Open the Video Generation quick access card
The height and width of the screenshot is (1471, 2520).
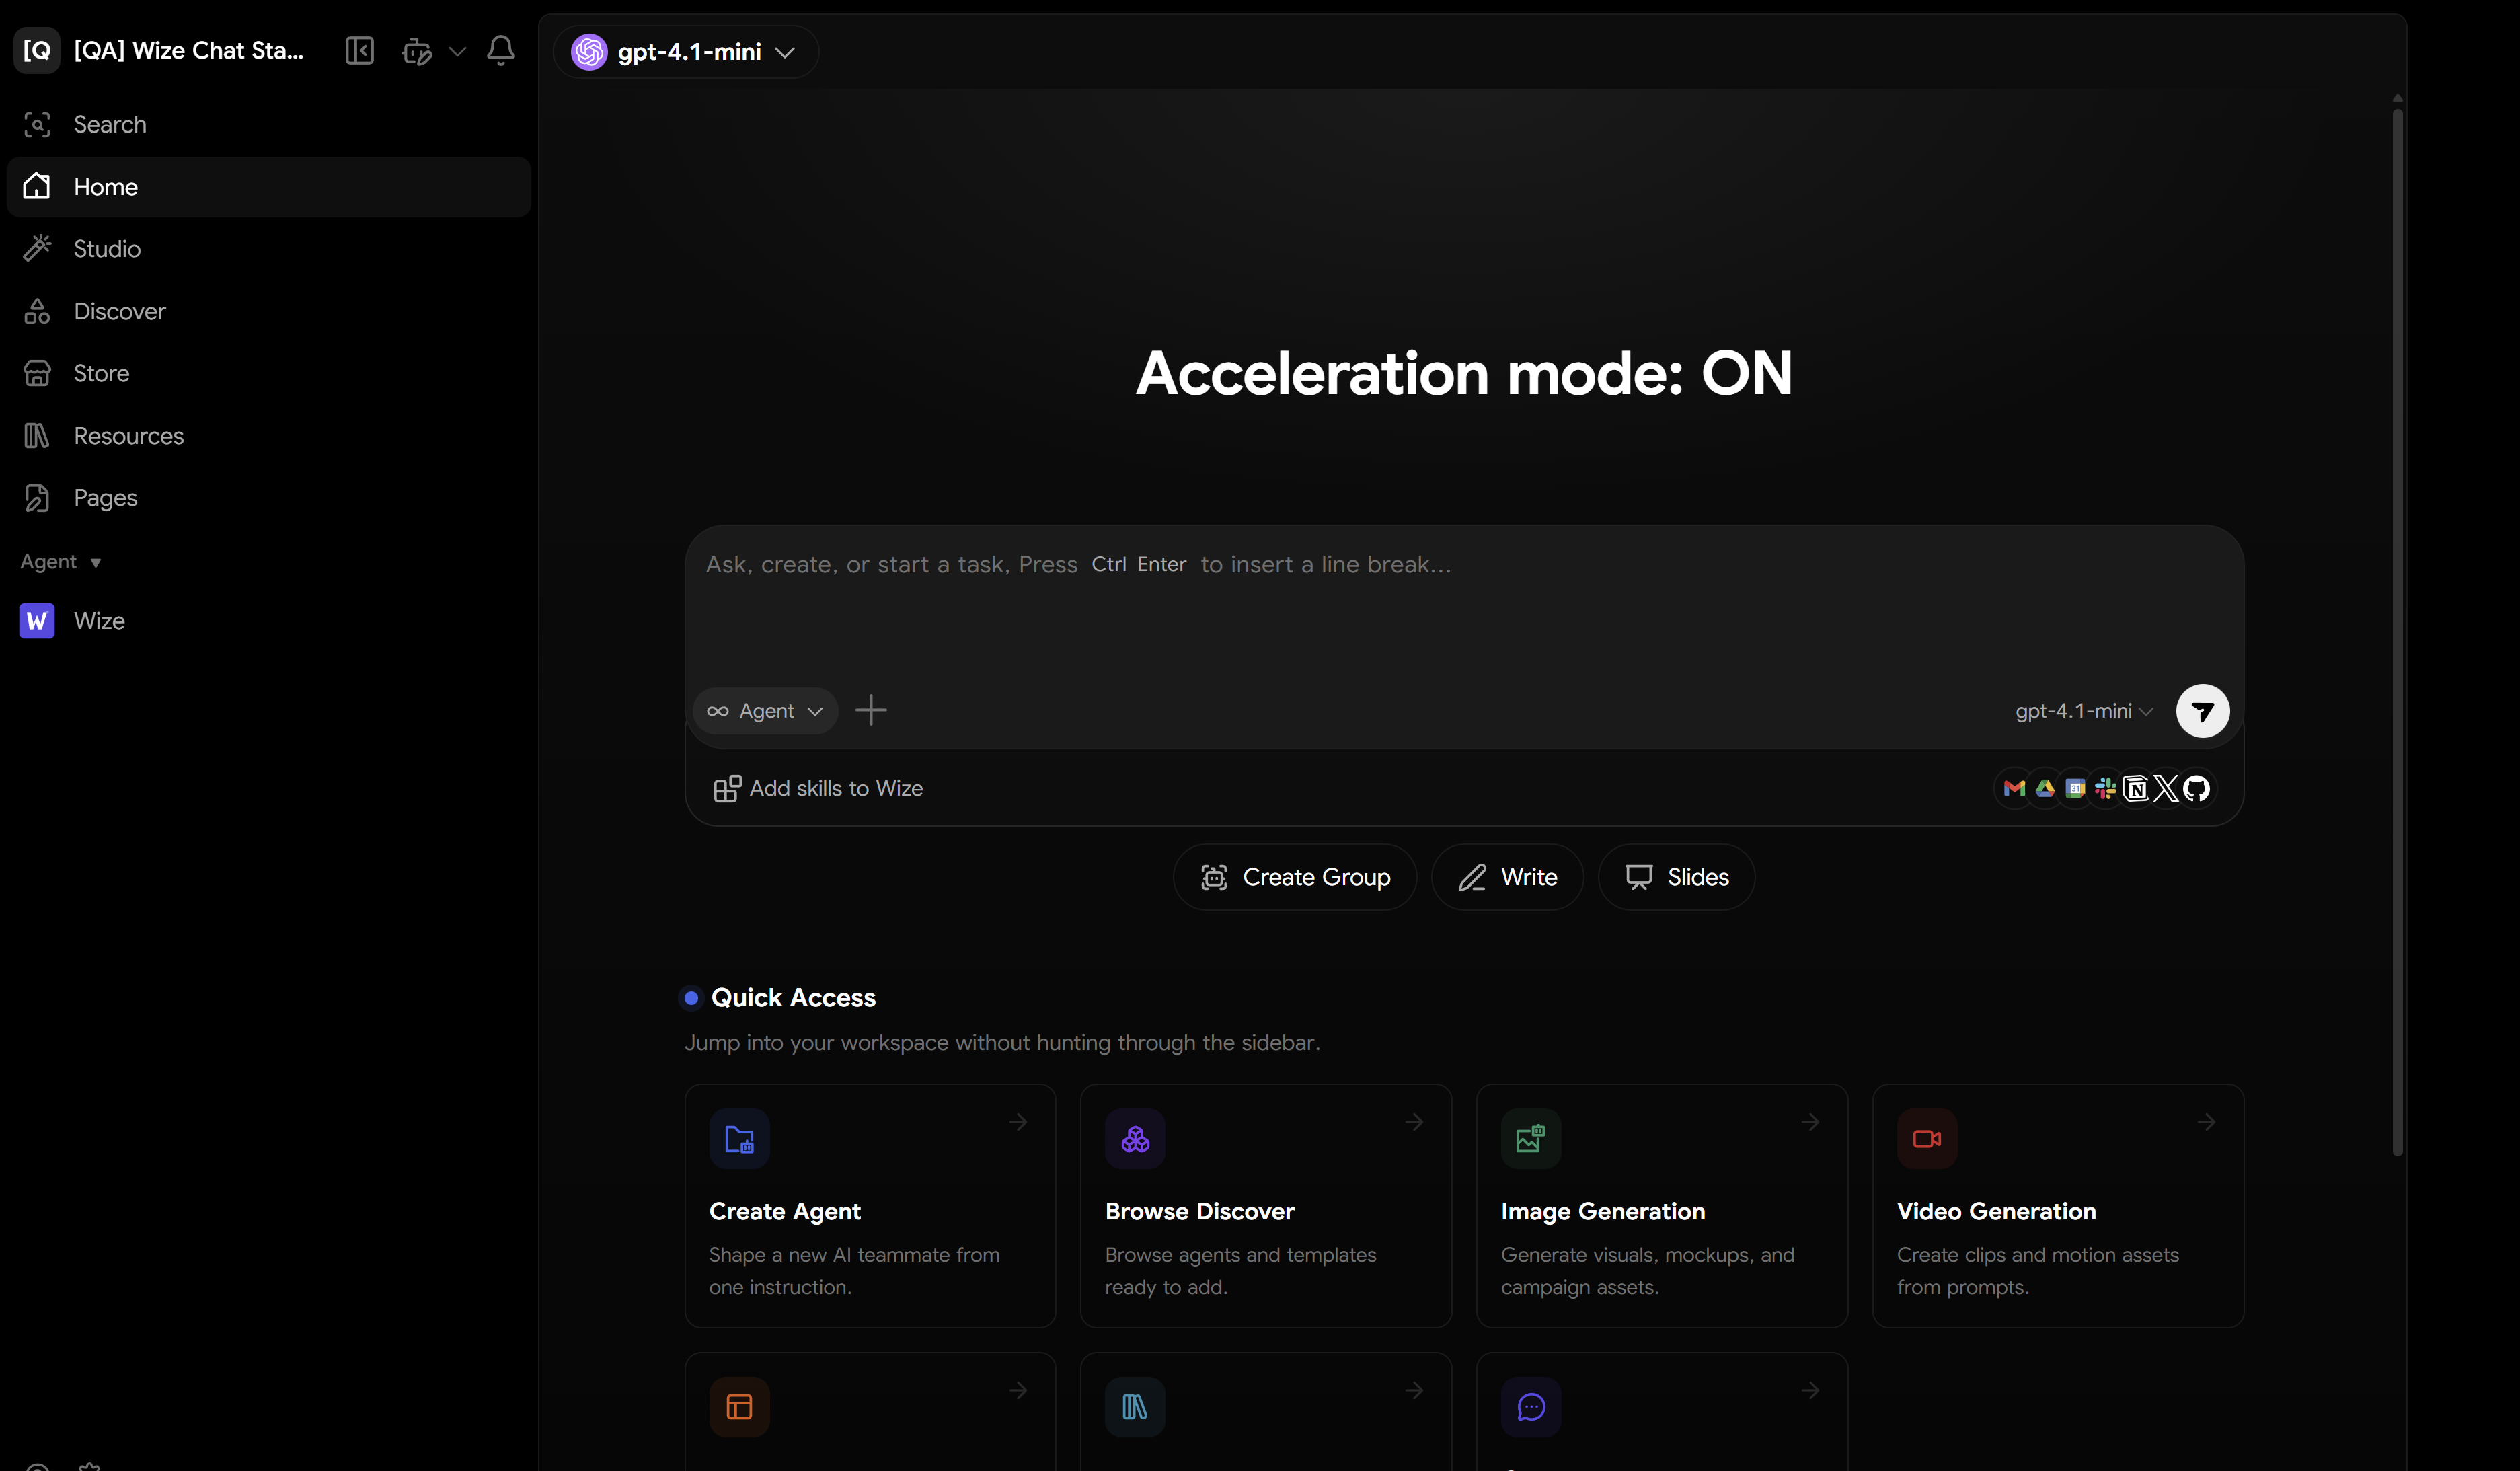coord(2058,1206)
